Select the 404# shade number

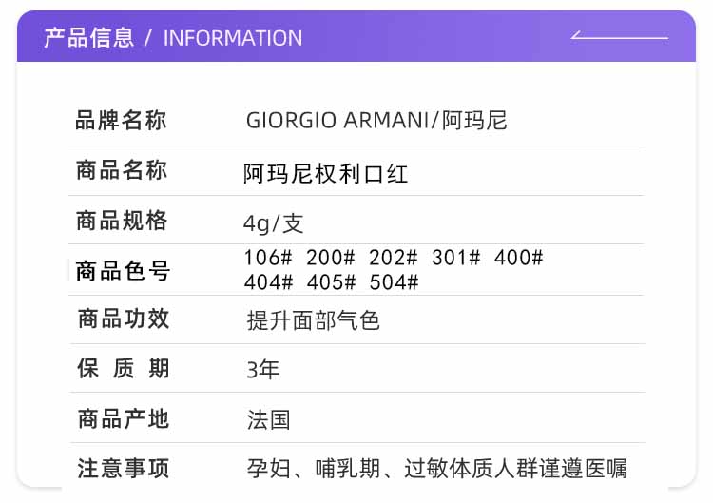click(268, 282)
